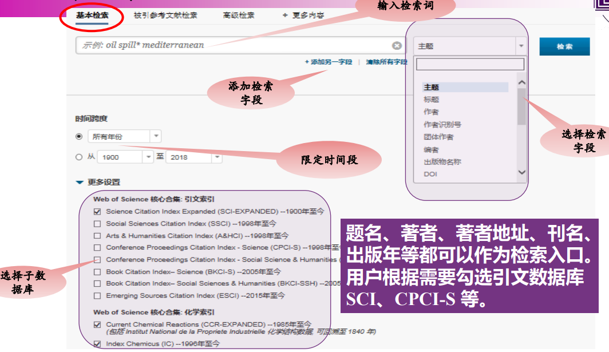Select the 所有年份 radio button
This screenshot has width=609, height=352.
coord(79,136)
